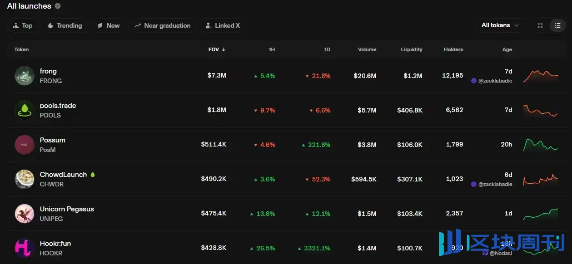
Task: Show Near graduation tokens
Action: 163,25
